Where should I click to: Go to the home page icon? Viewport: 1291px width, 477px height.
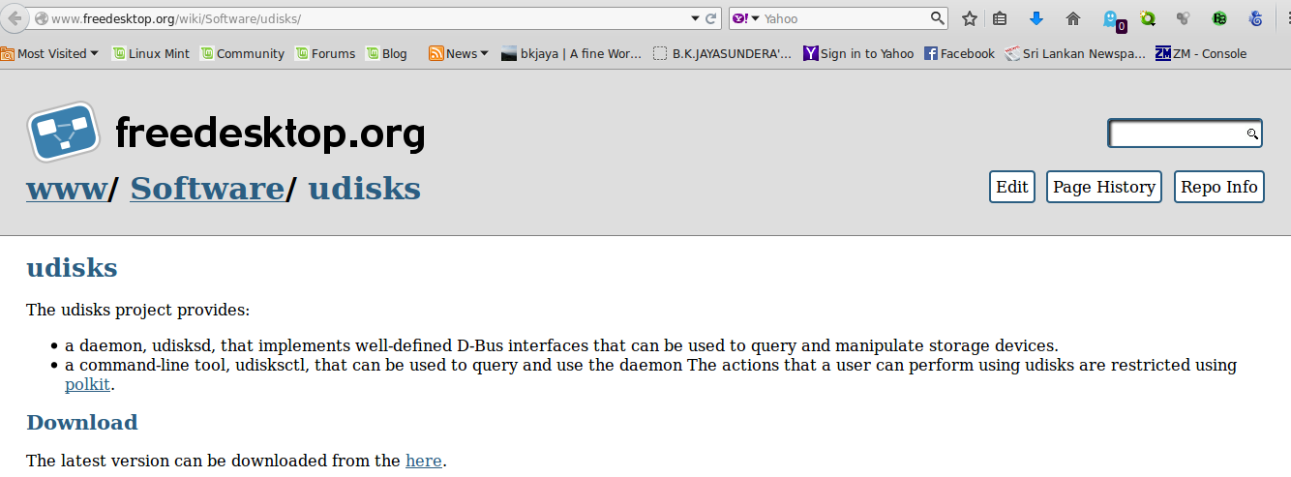[x=1072, y=18]
